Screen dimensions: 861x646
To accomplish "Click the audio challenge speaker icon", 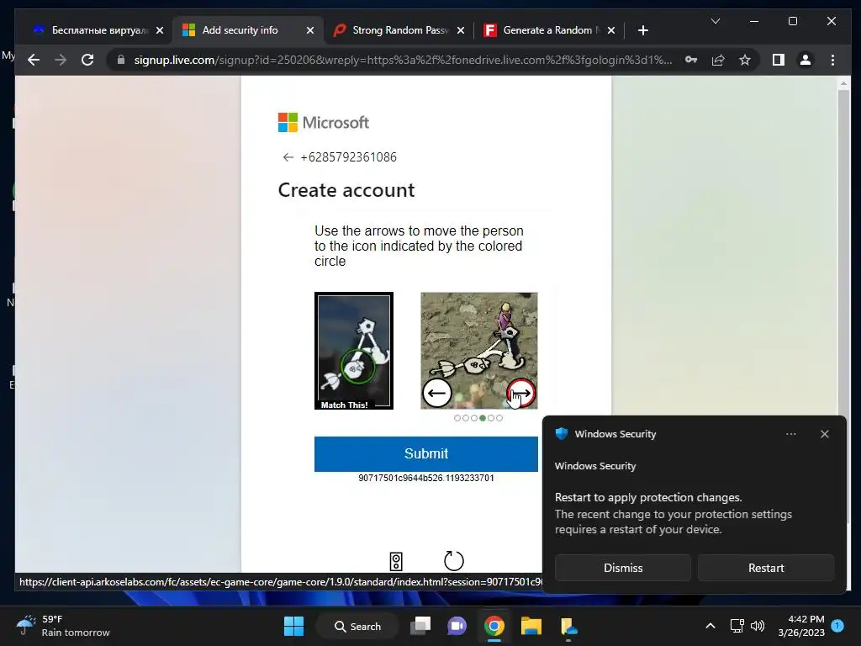I will (x=396, y=561).
